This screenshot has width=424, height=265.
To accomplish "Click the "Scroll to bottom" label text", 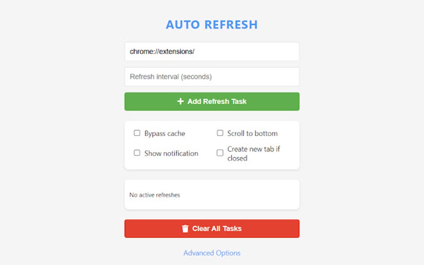I will pos(252,133).
